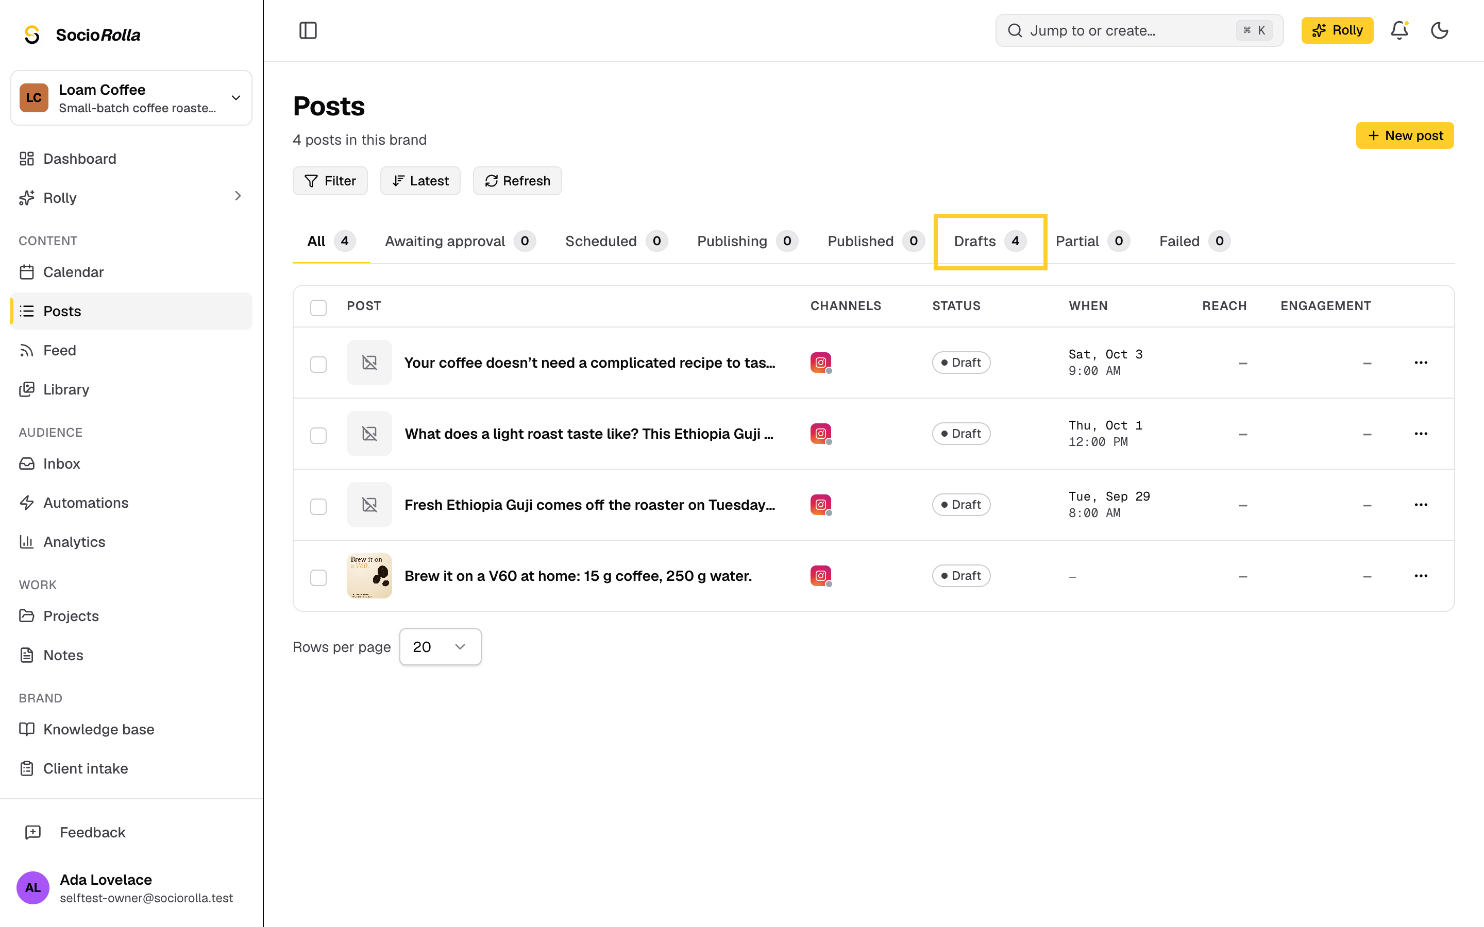
Task: Check the Brew it on V60 row
Action: pyautogui.click(x=318, y=577)
